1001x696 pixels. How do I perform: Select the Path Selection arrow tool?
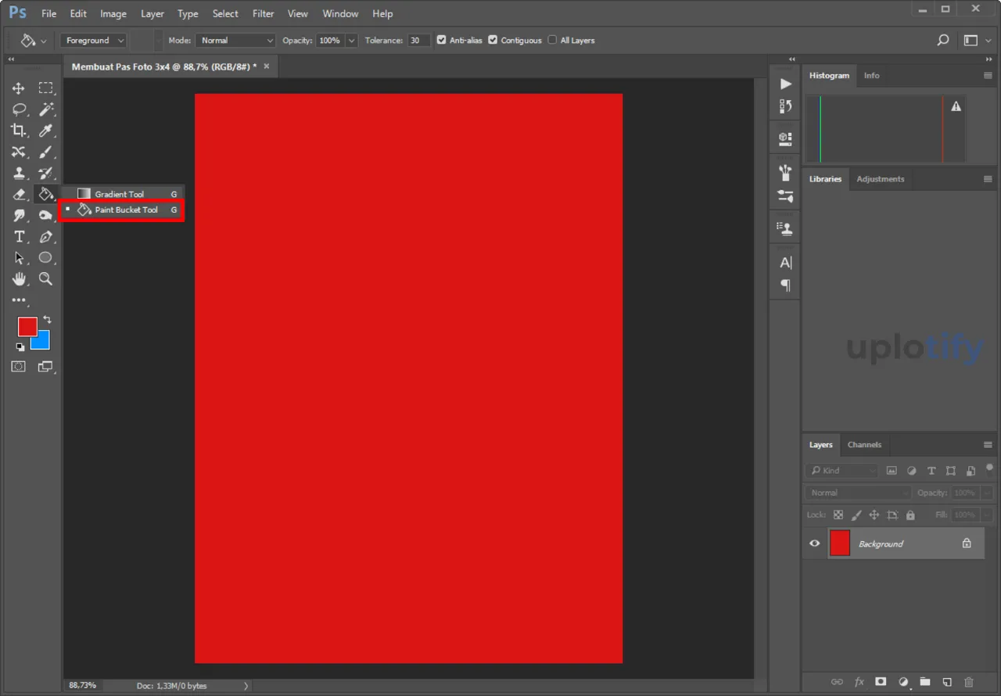[x=19, y=257]
